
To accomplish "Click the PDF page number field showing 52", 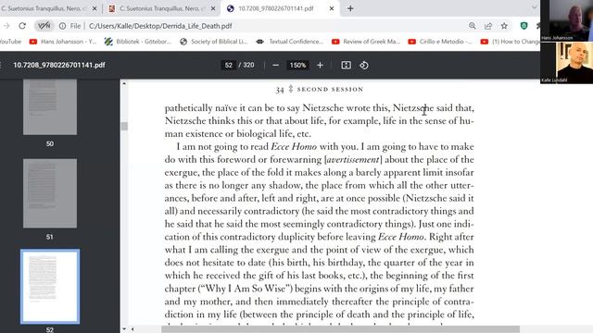I will pos(229,65).
